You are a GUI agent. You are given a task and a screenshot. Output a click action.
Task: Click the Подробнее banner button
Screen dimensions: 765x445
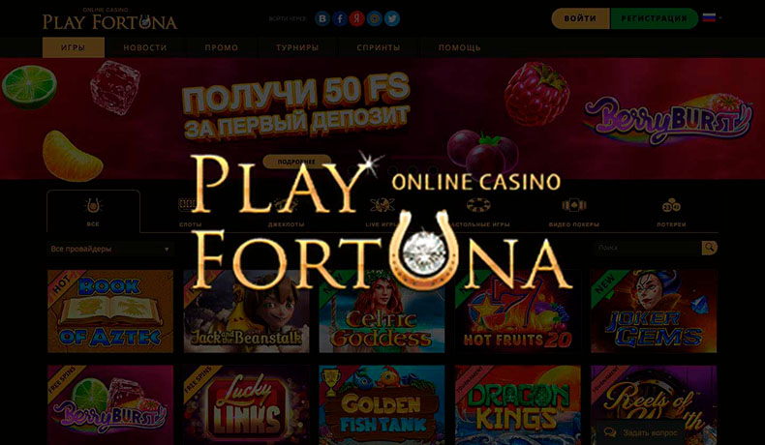(x=296, y=162)
